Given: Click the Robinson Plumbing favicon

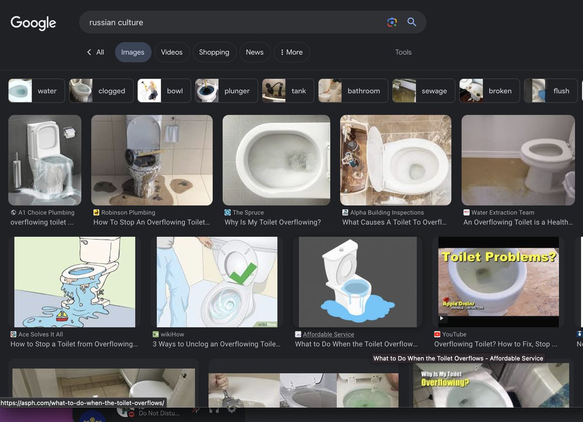Looking at the screenshot, I should (97, 212).
